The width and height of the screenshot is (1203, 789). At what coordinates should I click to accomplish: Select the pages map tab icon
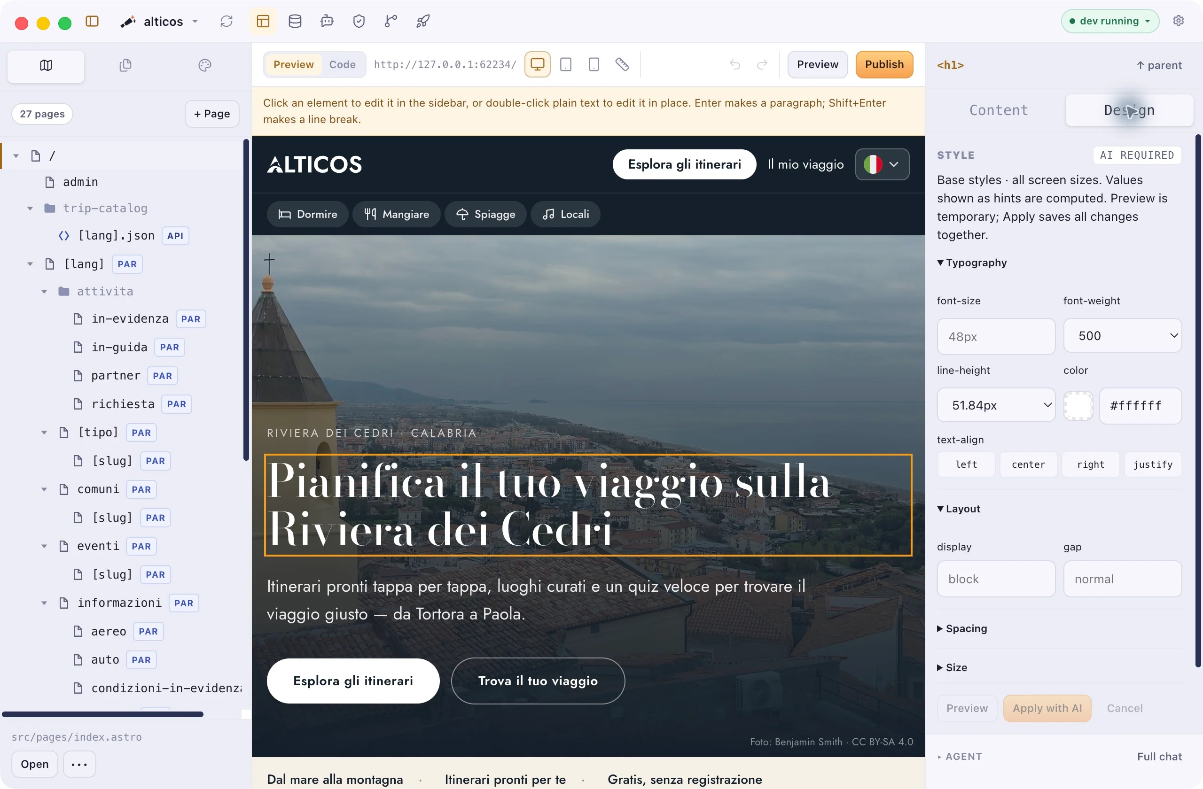coord(46,66)
